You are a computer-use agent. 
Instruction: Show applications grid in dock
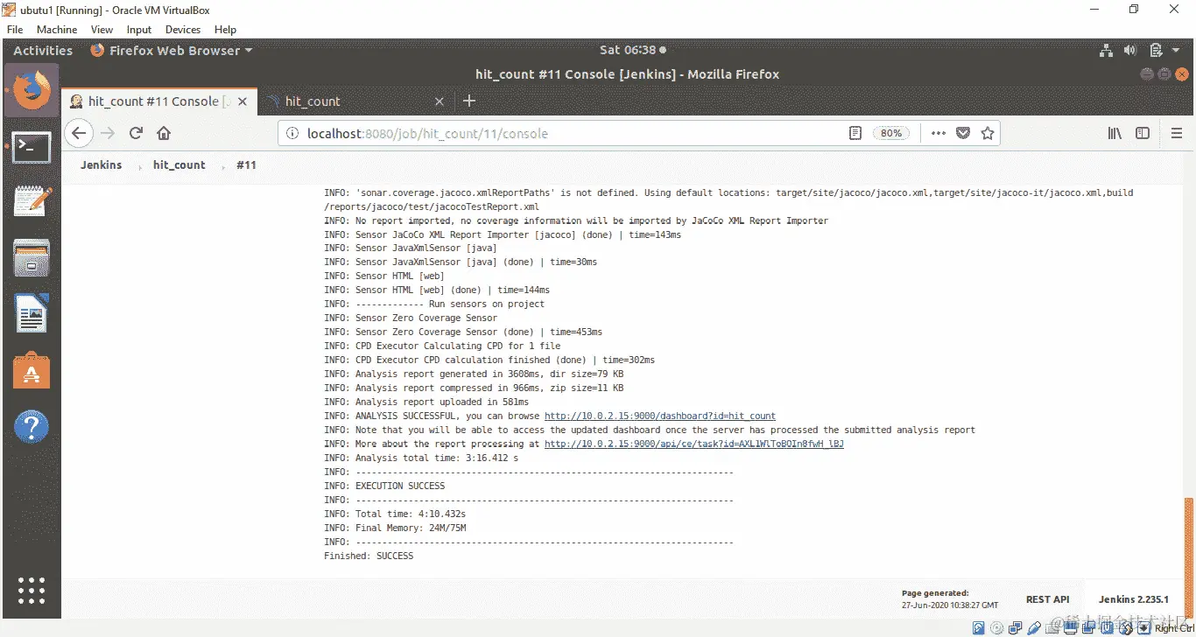(x=32, y=590)
